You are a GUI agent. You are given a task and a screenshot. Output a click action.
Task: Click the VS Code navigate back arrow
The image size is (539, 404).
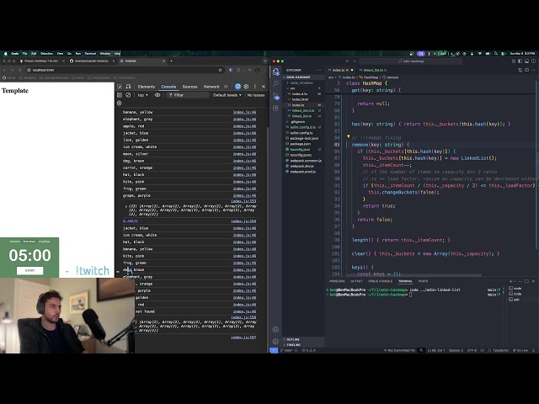pyautogui.click(x=348, y=61)
